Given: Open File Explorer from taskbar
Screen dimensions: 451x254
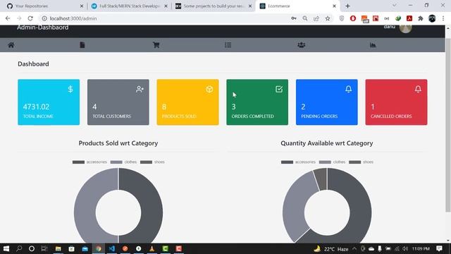Looking at the screenshot, I should tap(58, 248).
